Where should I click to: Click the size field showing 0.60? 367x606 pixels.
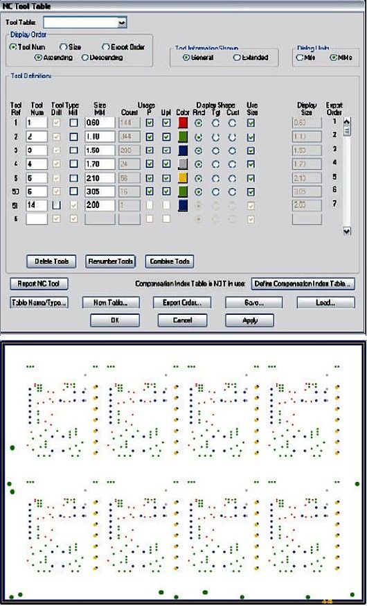click(100, 123)
